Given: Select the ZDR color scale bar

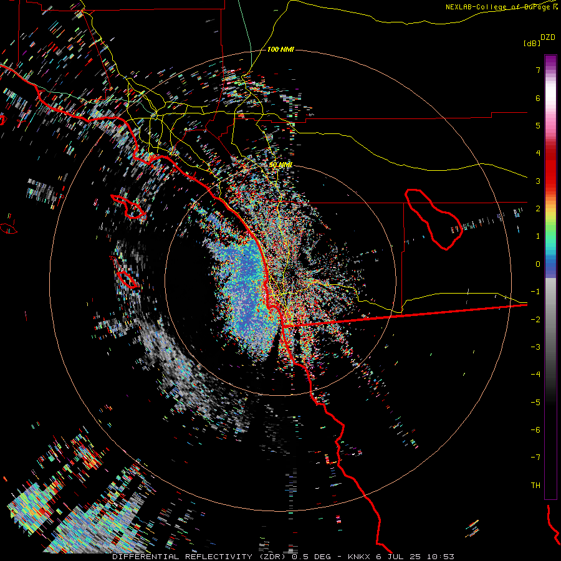Looking at the screenshot, I should coord(550,277).
